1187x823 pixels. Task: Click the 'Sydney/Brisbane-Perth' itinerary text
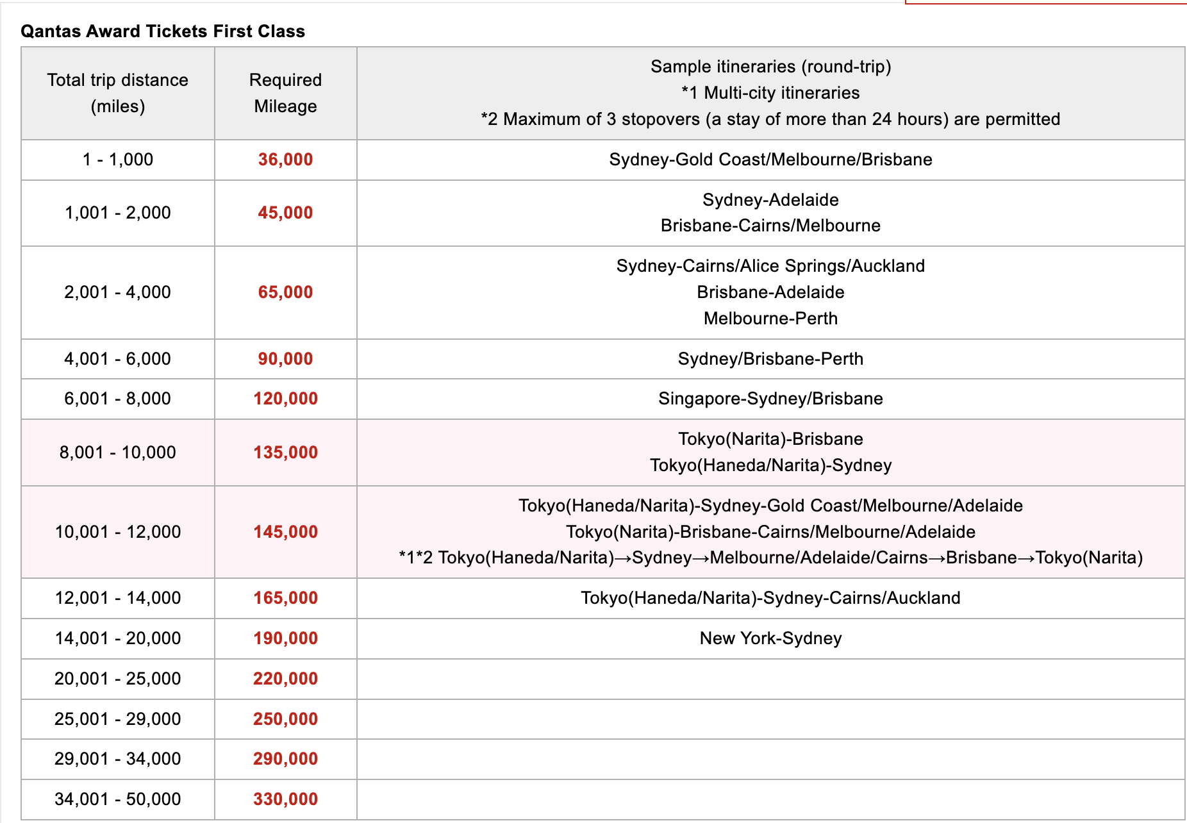click(x=771, y=359)
